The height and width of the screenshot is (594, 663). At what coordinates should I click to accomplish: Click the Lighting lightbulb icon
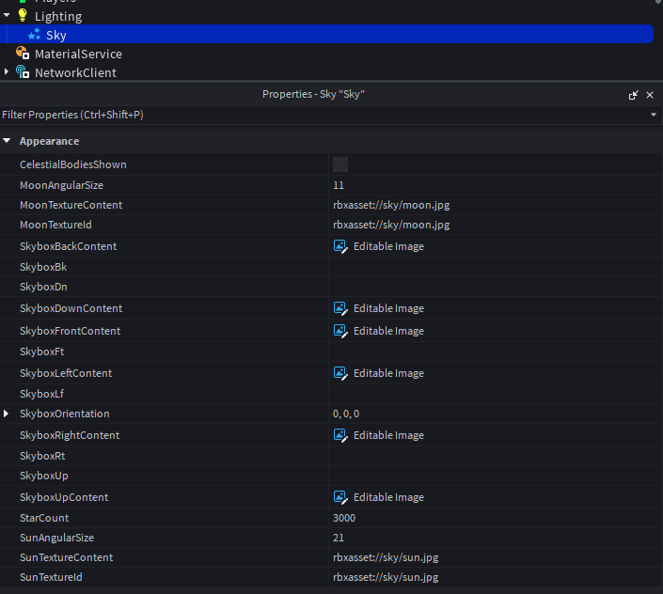point(23,16)
